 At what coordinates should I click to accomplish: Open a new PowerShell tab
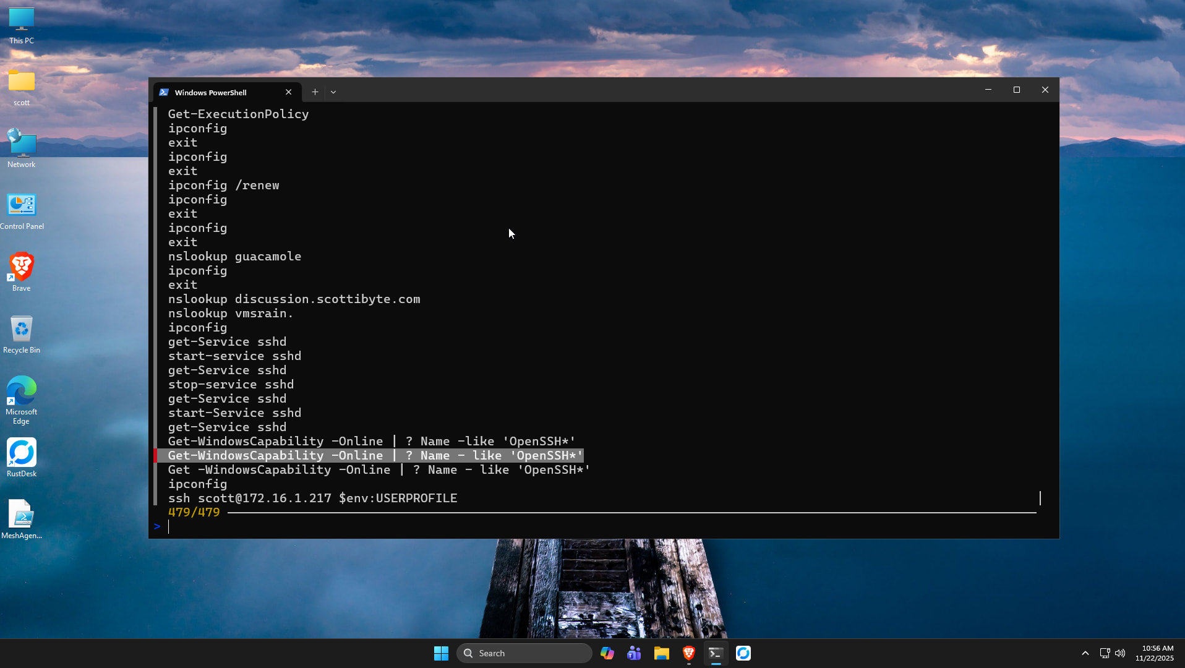coord(315,92)
